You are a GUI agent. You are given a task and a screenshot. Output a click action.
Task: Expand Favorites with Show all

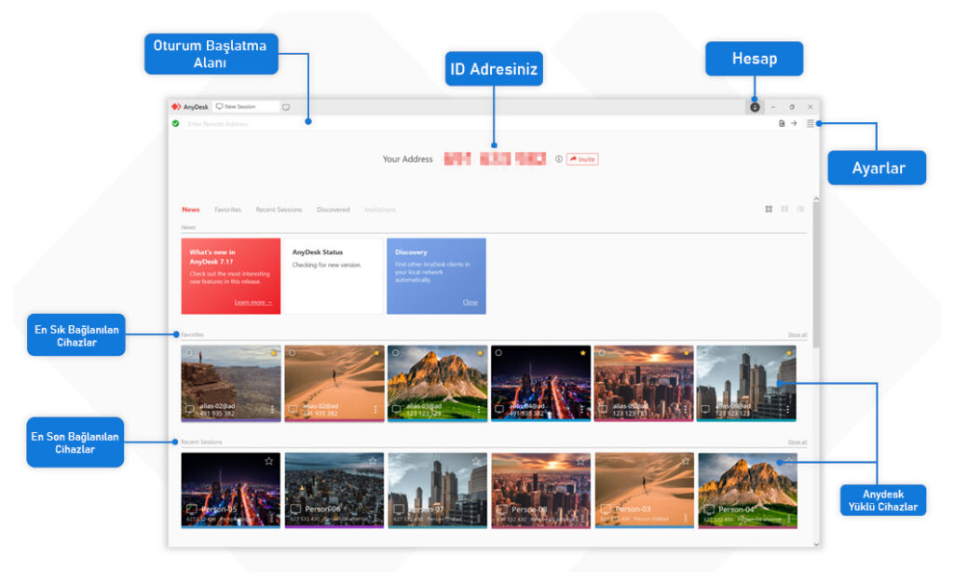pyautogui.click(x=797, y=334)
